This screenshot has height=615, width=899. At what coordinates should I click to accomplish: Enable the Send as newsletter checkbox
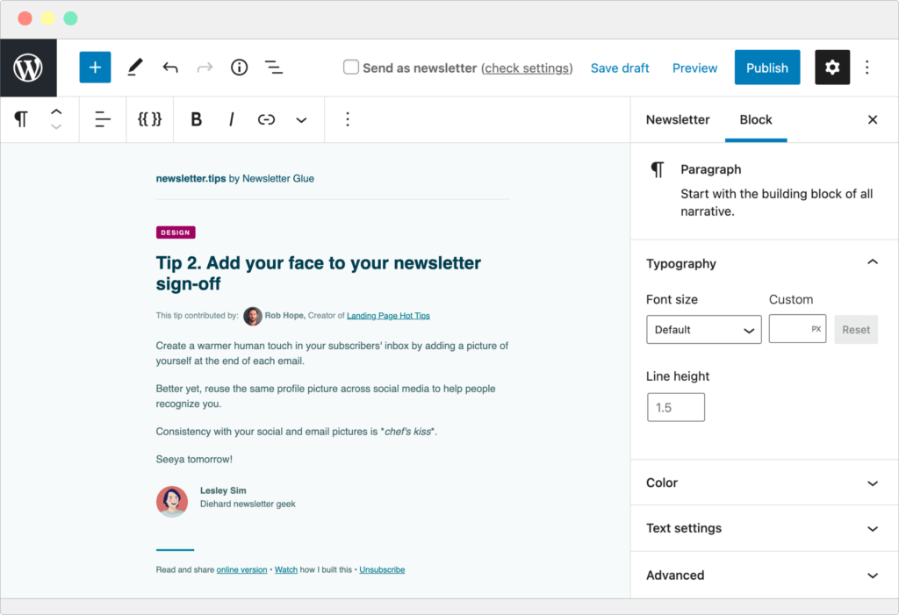[x=350, y=66]
